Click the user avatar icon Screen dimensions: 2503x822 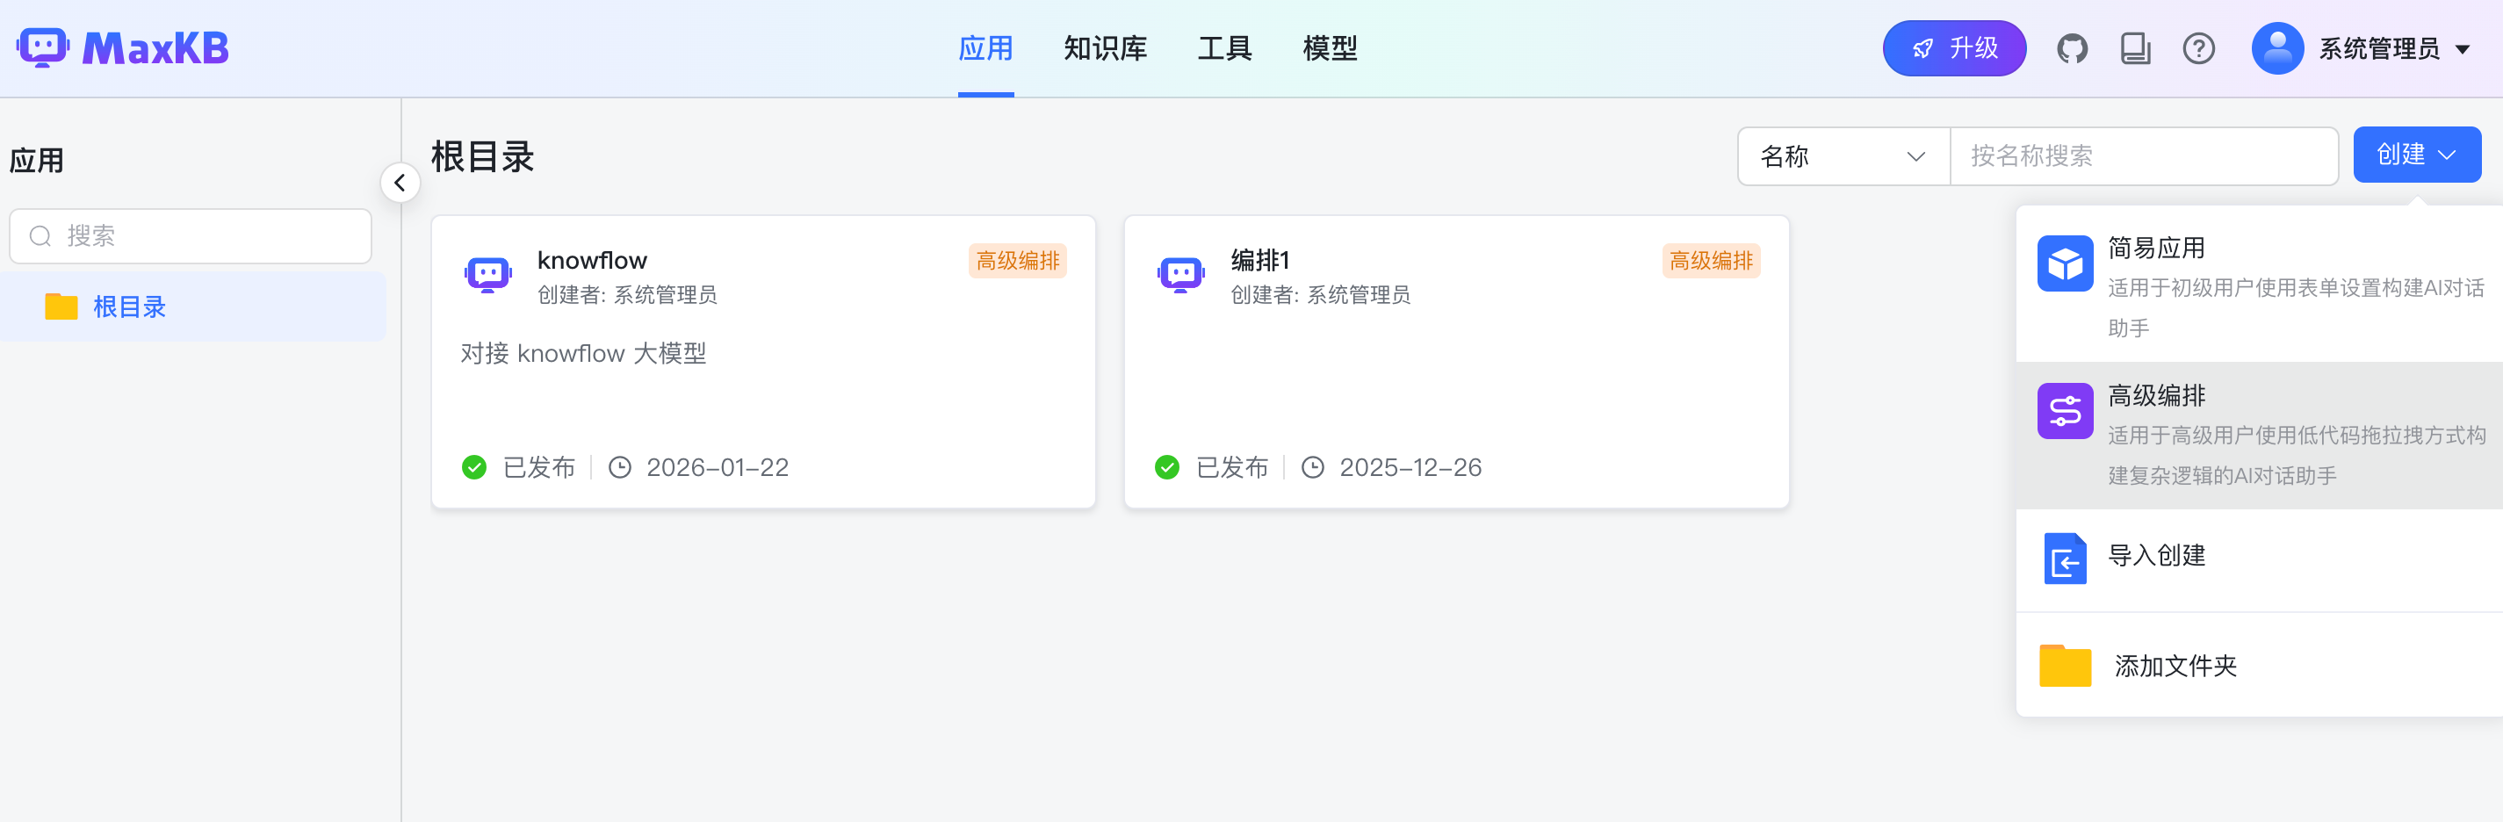[x=2278, y=47]
